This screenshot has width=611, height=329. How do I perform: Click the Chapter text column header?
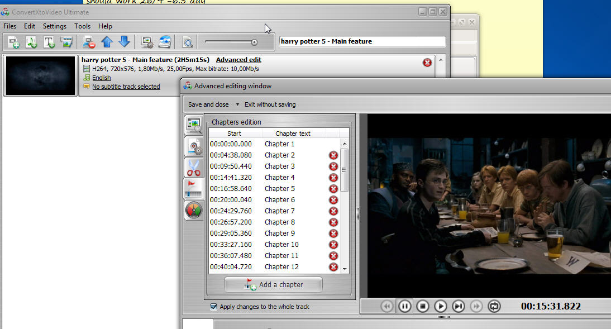(x=293, y=133)
